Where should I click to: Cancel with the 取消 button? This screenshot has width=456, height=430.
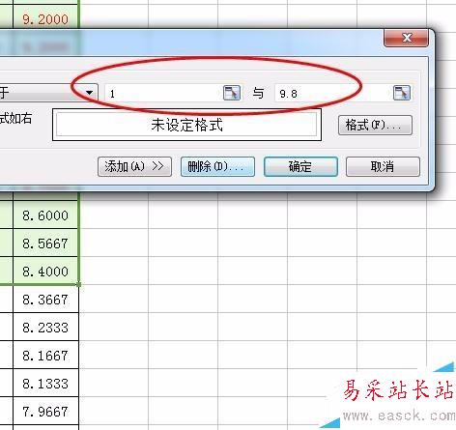(383, 167)
